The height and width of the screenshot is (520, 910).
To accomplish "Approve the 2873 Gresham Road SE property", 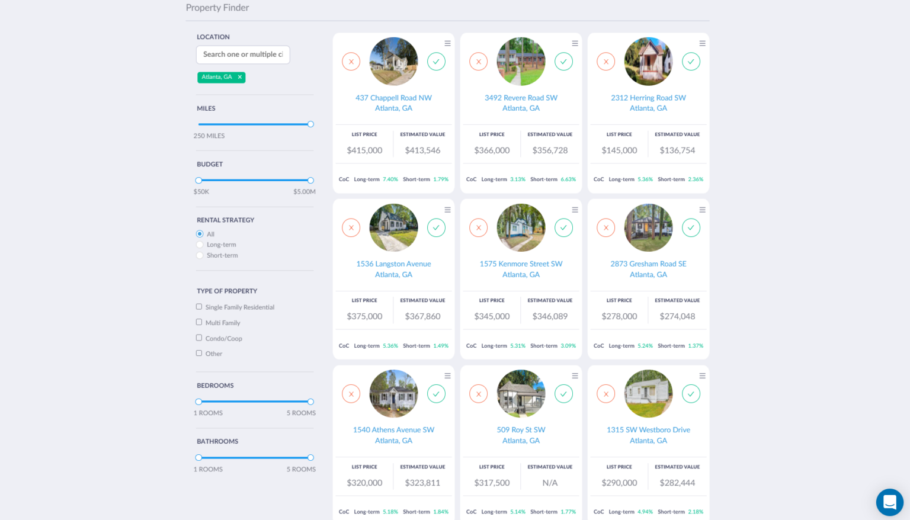I will point(691,227).
